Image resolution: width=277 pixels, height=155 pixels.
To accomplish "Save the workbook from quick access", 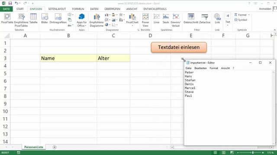I will [10, 3].
